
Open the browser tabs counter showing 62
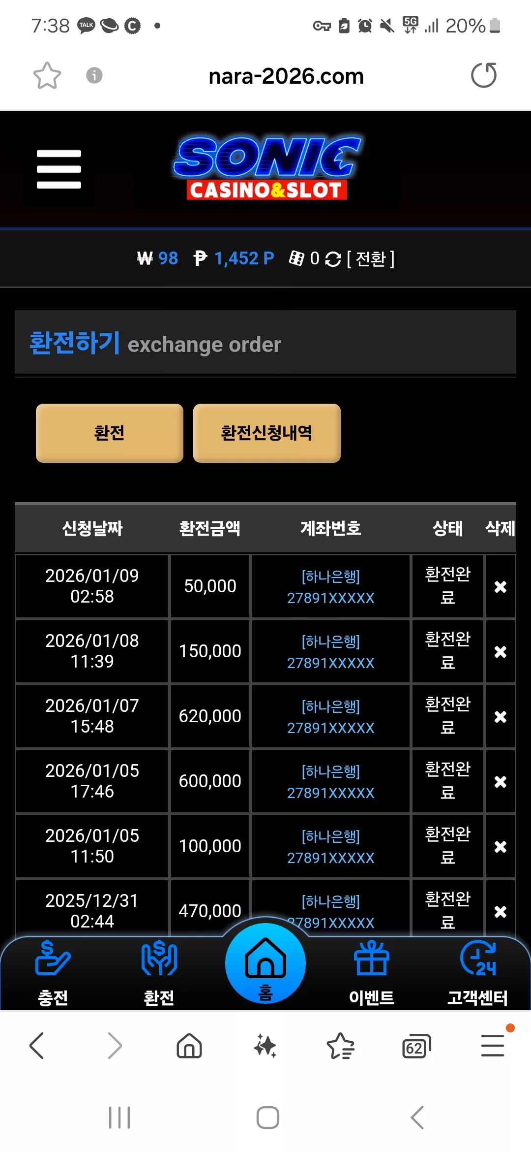coord(416,1046)
